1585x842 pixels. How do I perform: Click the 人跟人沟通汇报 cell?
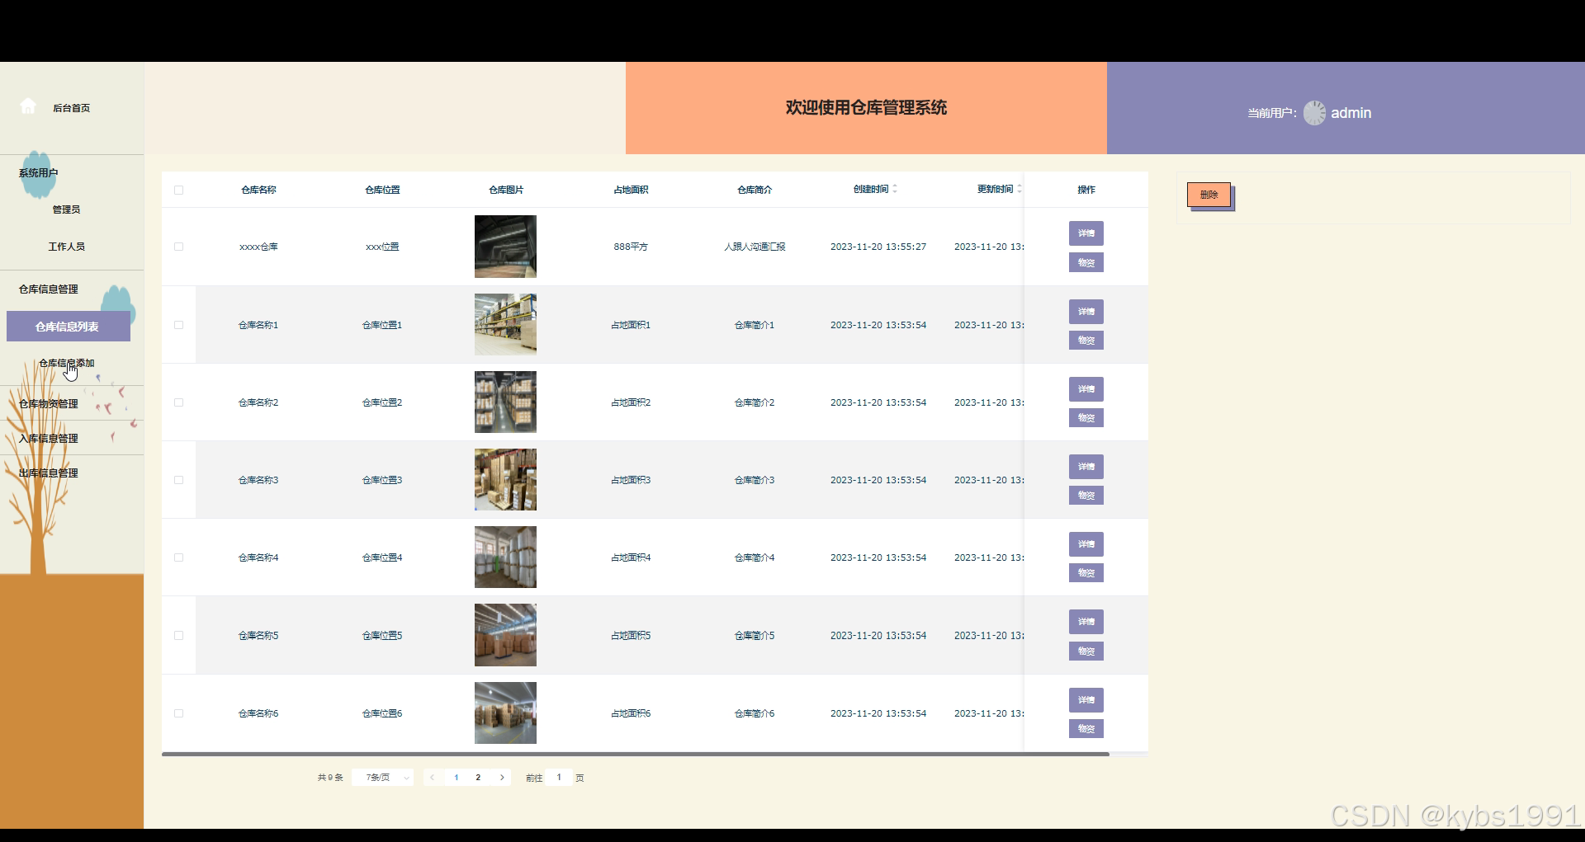pos(755,247)
